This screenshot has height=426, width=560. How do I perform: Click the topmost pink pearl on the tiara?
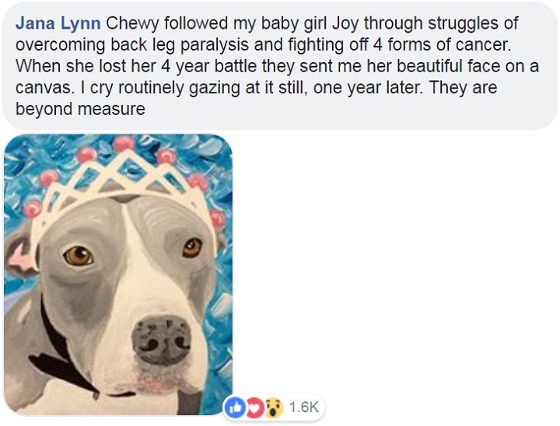point(124,142)
